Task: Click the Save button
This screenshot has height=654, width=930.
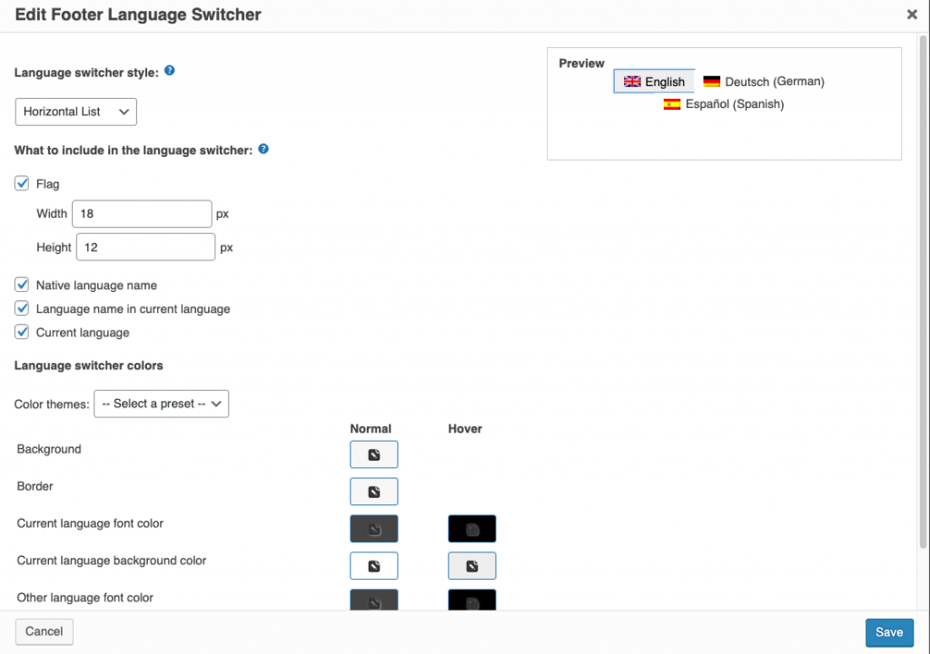Action: point(889,632)
